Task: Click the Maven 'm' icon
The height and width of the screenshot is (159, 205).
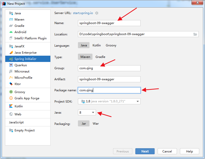Action: [11, 20]
